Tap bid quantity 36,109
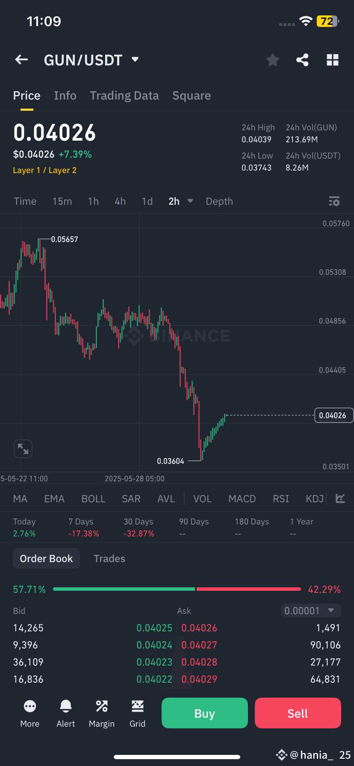The image size is (354, 766). pyautogui.click(x=28, y=662)
